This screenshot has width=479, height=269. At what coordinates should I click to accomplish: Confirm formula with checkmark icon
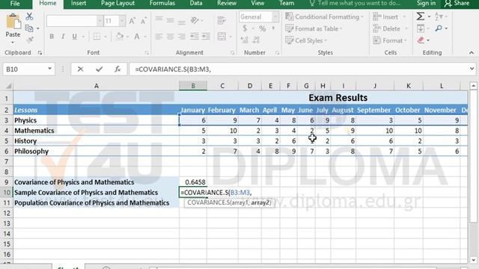pos(99,69)
